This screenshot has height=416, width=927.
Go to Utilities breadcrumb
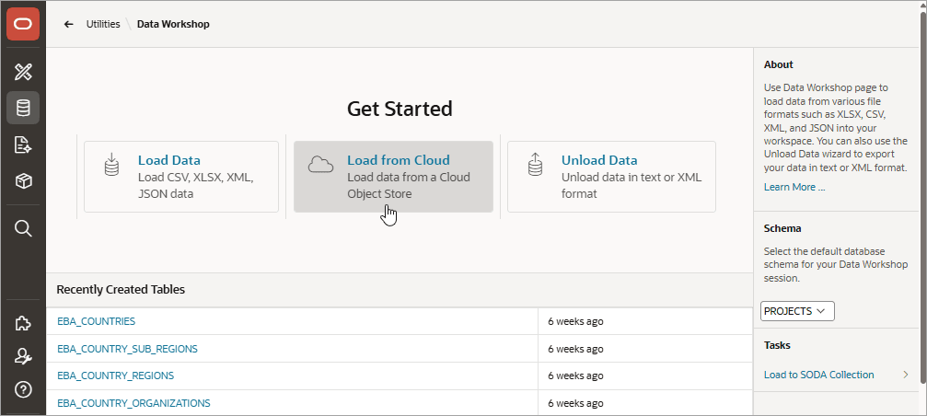(103, 24)
